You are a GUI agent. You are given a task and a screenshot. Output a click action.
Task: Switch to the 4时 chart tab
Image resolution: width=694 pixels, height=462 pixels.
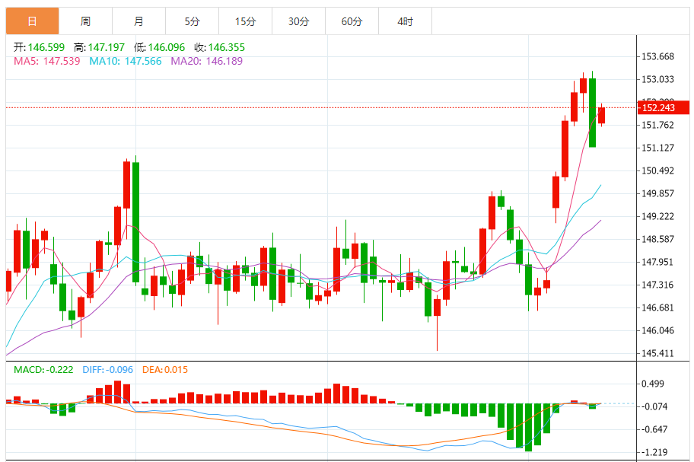coord(405,21)
